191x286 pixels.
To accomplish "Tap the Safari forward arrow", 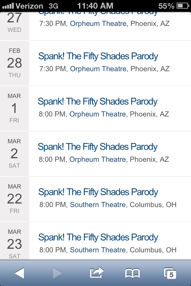I will [x=58, y=273].
